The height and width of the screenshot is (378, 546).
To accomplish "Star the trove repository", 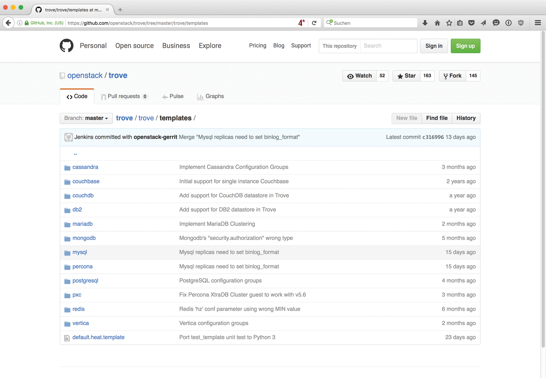I will 406,76.
